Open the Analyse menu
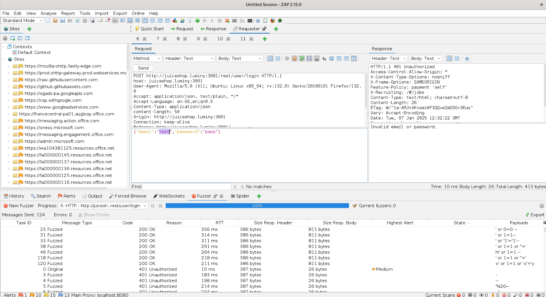The height and width of the screenshot is (297, 546). 48,13
